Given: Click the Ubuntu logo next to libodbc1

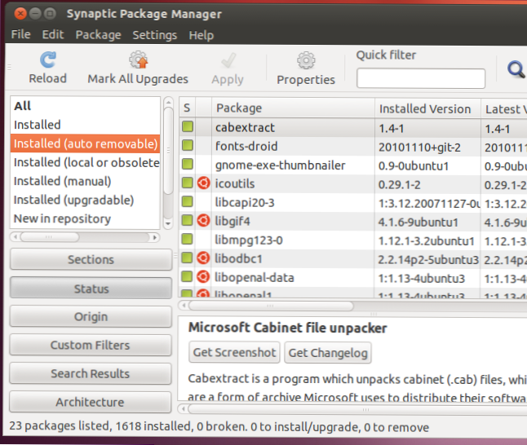Looking at the screenshot, I should (203, 258).
